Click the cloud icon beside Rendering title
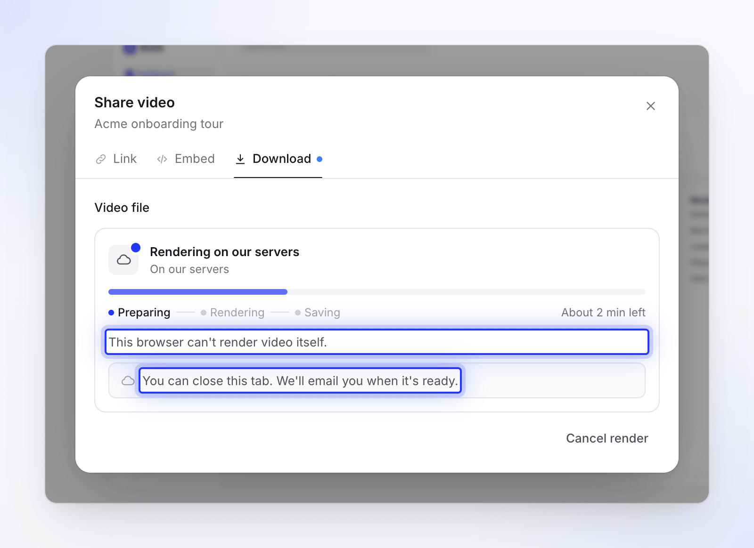This screenshot has width=754, height=548. pos(123,260)
